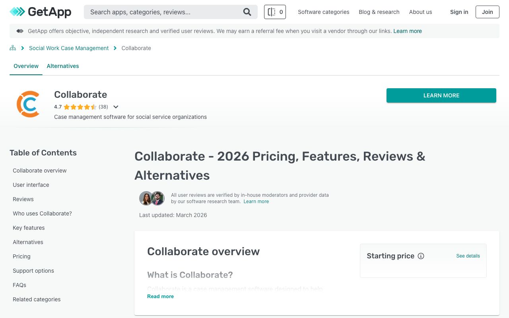Switch to the Alternatives tab
Image resolution: width=509 pixels, height=318 pixels.
63,66
